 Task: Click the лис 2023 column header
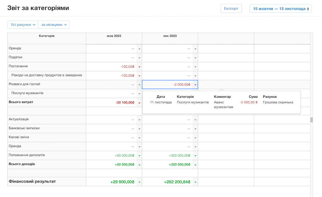click(x=170, y=36)
